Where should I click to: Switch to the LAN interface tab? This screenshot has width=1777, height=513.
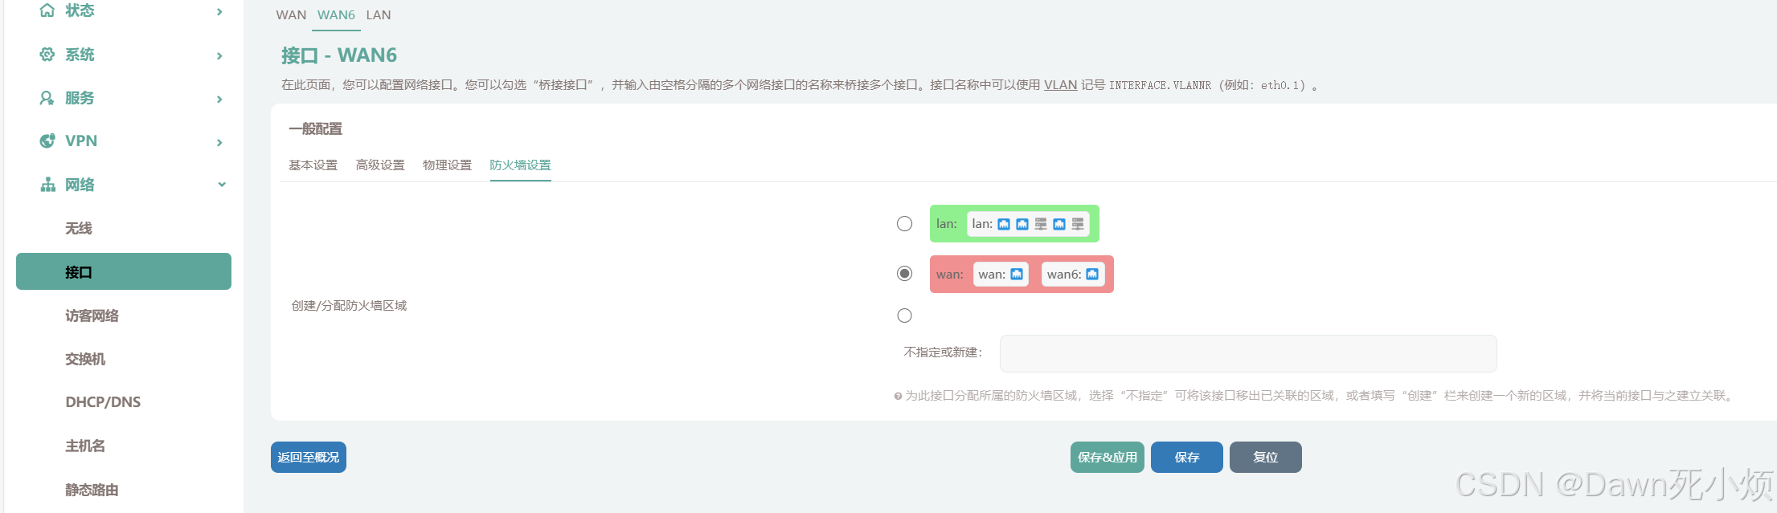[379, 15]
